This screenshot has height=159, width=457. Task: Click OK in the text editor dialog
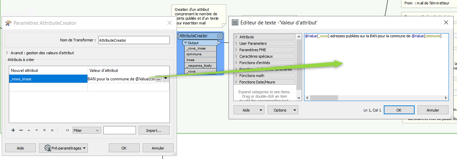coord(399,110)
